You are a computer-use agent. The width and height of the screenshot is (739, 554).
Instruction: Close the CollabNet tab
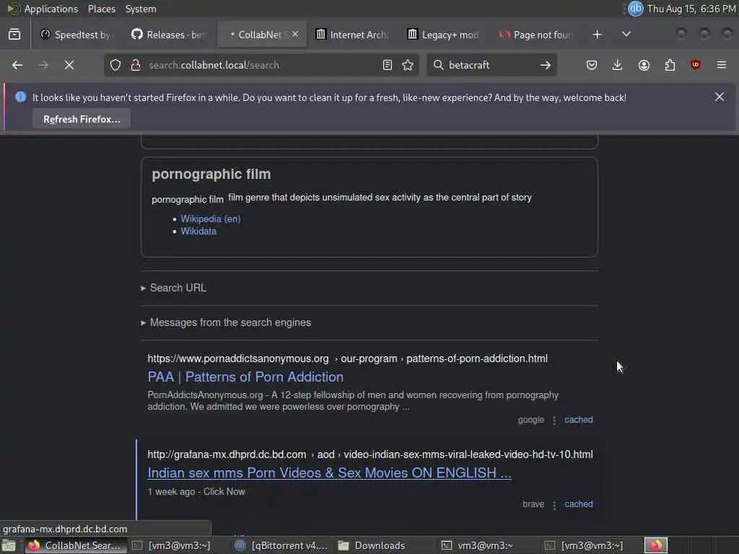coord(295,35)
